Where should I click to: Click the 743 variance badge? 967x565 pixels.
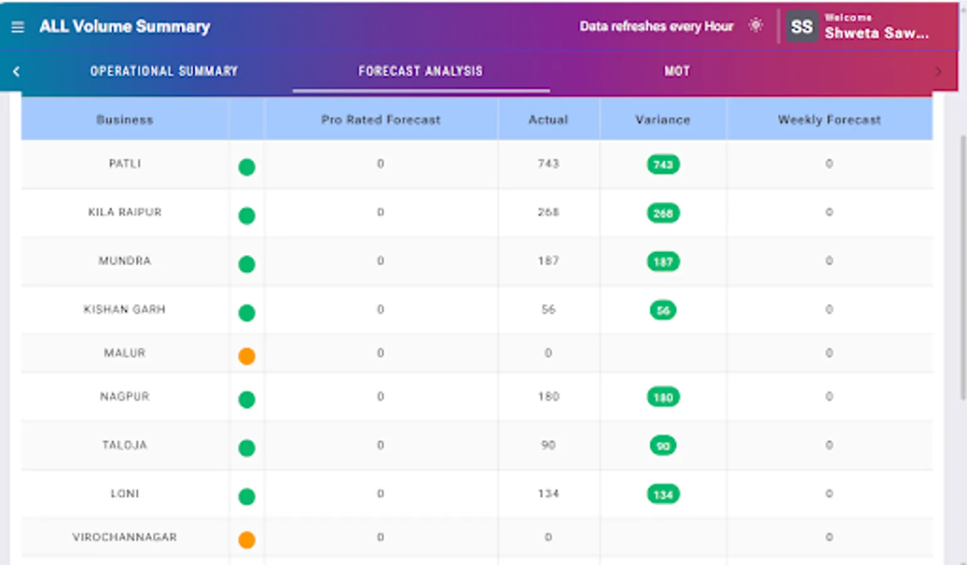pyautogui.click(x=663, y=164)
